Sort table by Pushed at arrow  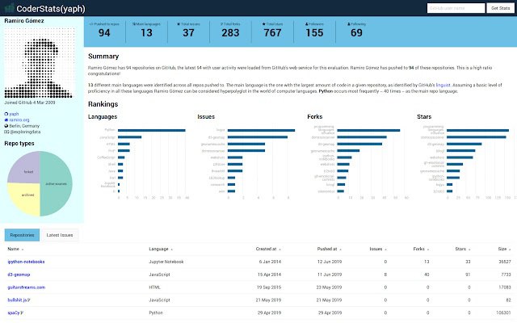pyautogui.click(x=340, y=250)
